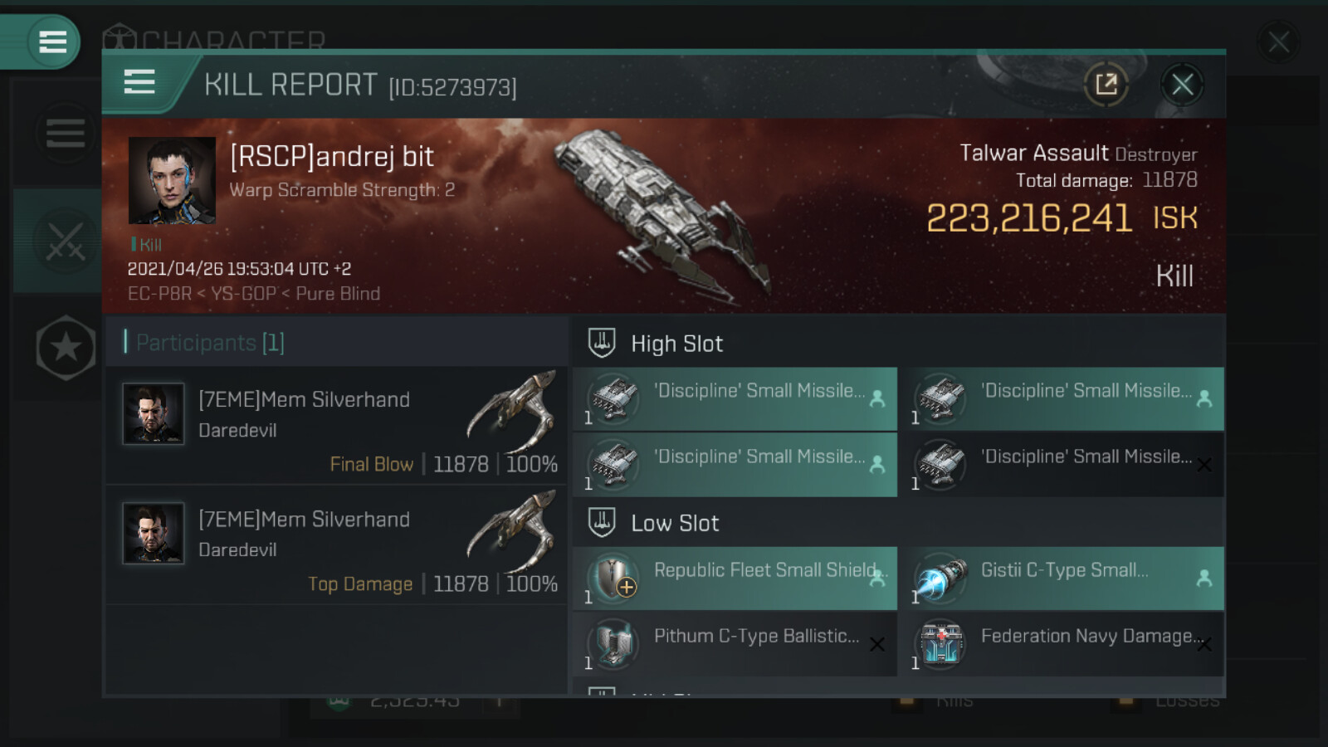
Task: View victim andrej bit's portrait
Action: coord(172,180)
